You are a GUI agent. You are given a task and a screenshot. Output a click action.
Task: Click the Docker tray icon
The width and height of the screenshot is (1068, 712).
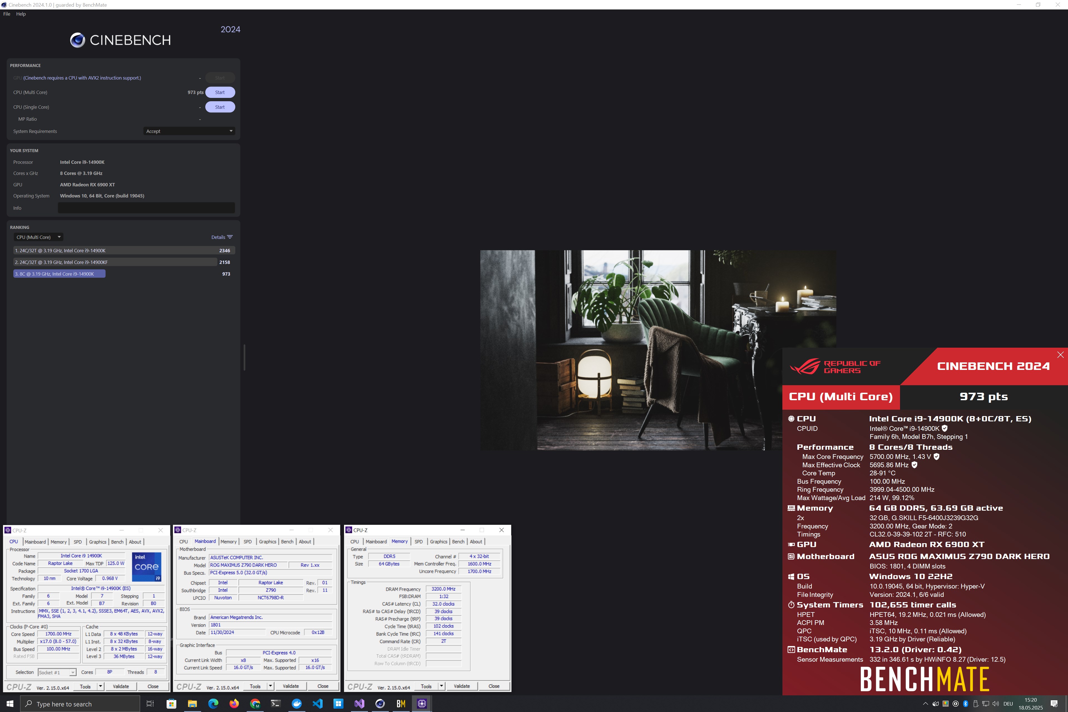(935, 704)
